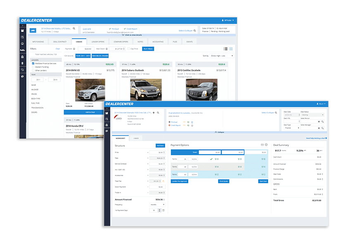Collapse the deal header in front window
Image resolution: width=351 pixels, height=252 pixels.
(219, 132)
